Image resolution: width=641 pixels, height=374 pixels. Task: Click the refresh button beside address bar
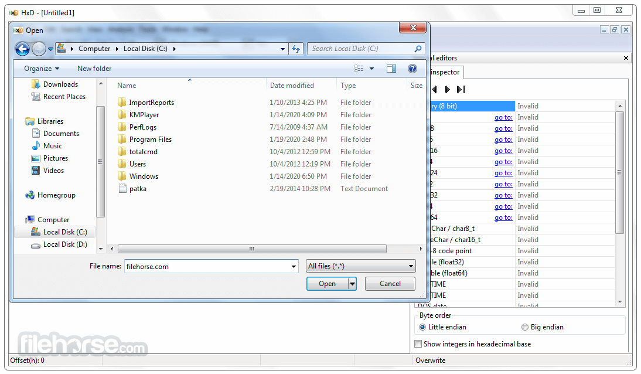[x=296, y=49]
